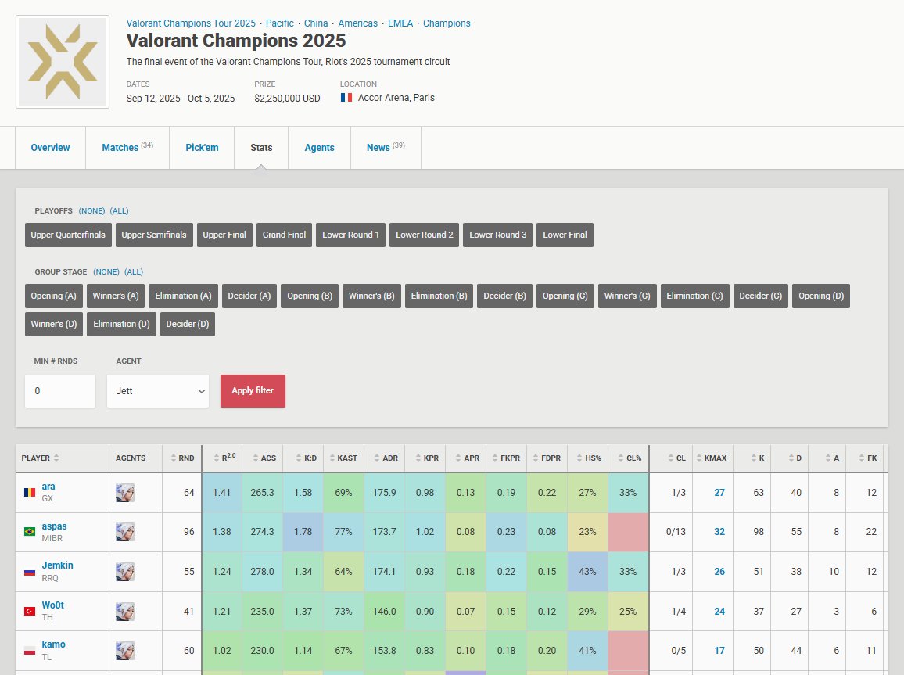This screenshot has width=904, height=675.
Task: Click the France flag by Accor Arena
Action: pyautogui.click(x=346, y=98)
